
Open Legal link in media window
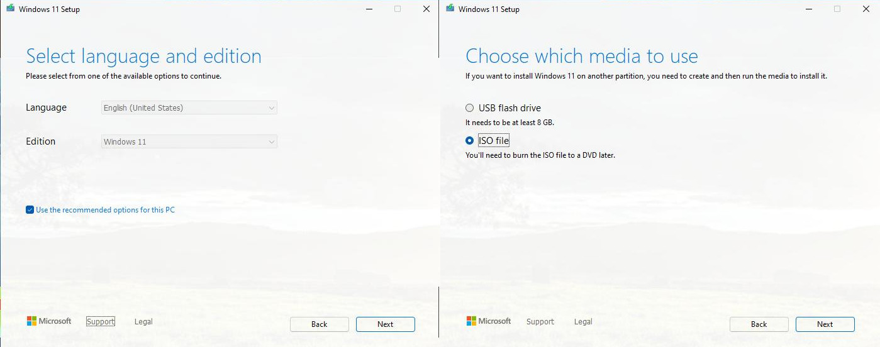583,322
